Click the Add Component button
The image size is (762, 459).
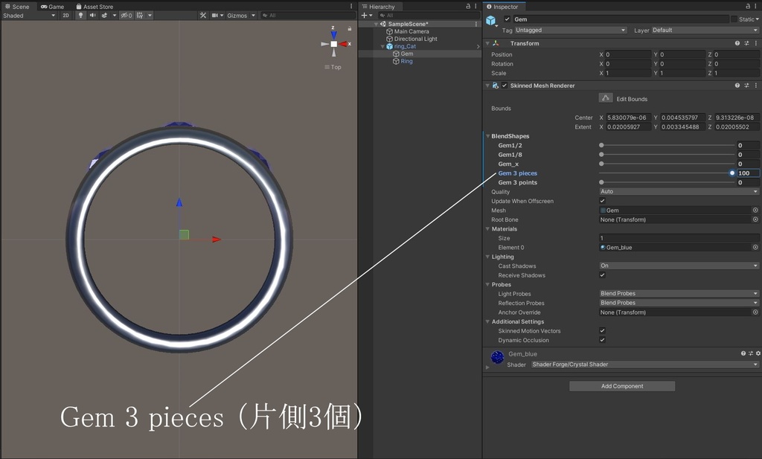click(x=622, y=386)
